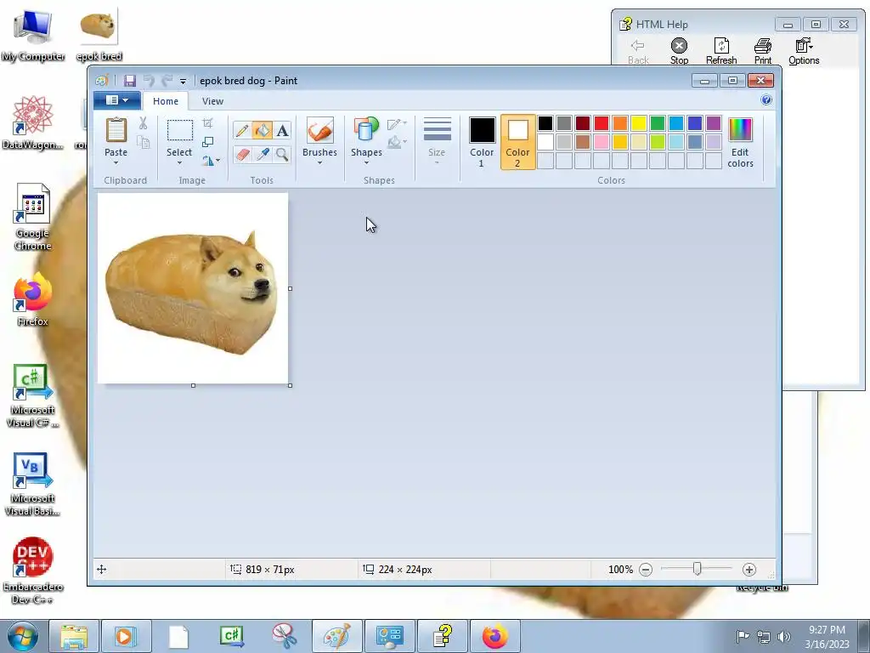Pick the green color swatch

point(658,123)
